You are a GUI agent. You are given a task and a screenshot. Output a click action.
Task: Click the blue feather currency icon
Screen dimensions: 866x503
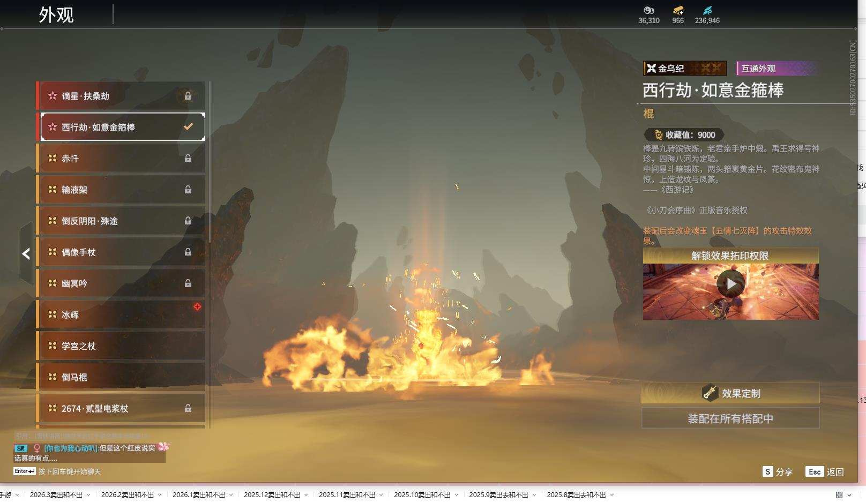pyautogui.click(x=707, y=10)
